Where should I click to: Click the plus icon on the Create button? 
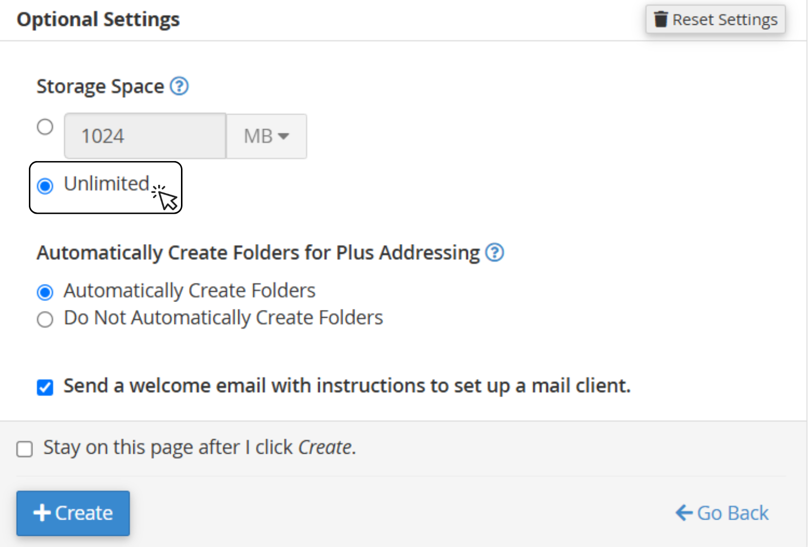coord(42,513)
